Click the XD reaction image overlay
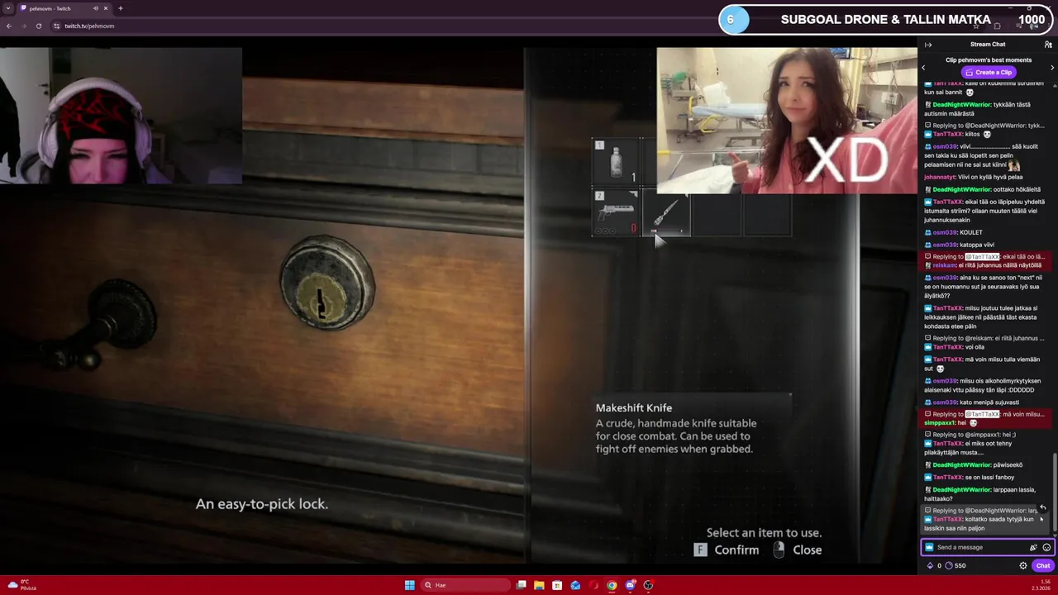Image resolution: width=1058 pixels, height=595 pixels. tap(787, 121)
